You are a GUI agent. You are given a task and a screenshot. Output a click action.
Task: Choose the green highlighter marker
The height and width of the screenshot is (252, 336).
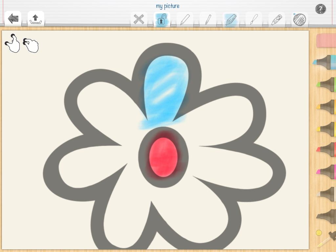[326, 84]
